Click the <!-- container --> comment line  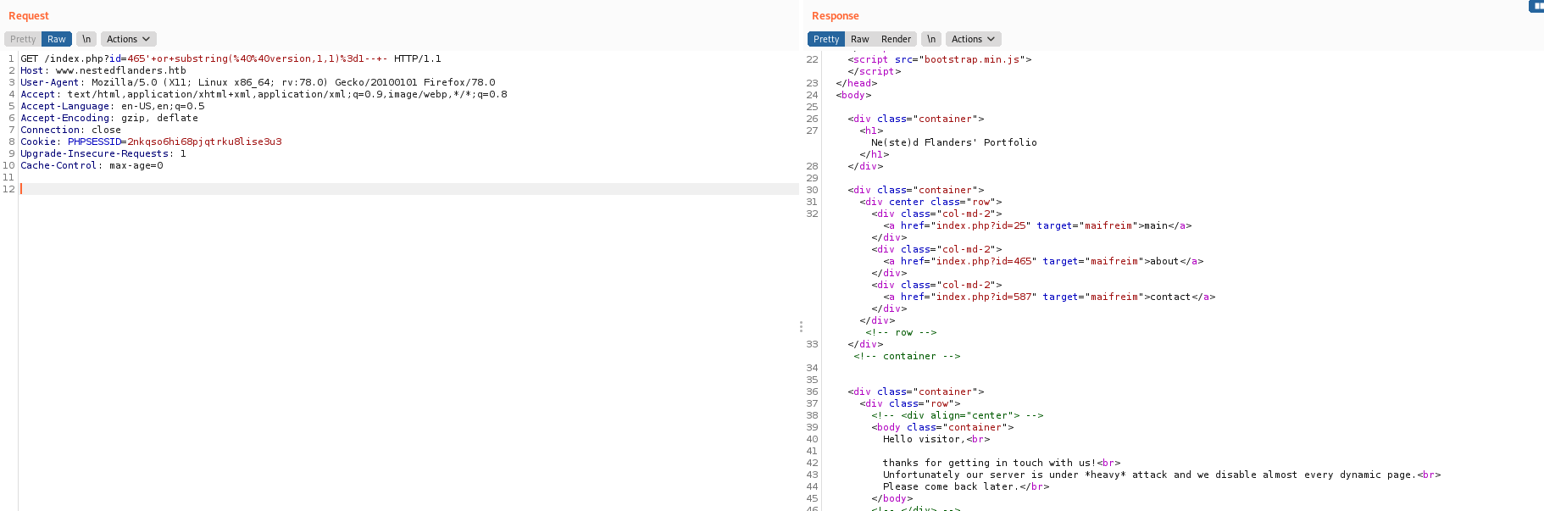(x=907, y=356)
